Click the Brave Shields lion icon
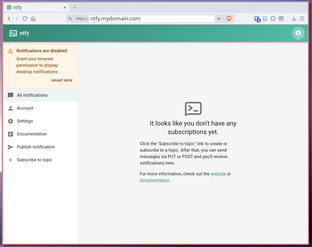The width and height of the screenshot is (312, 247). tap(229, 19)
